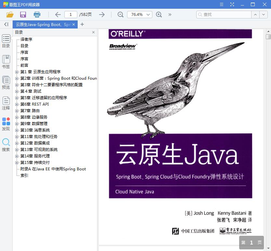
Task: Click the page number input field
Action: pos(71,15)
